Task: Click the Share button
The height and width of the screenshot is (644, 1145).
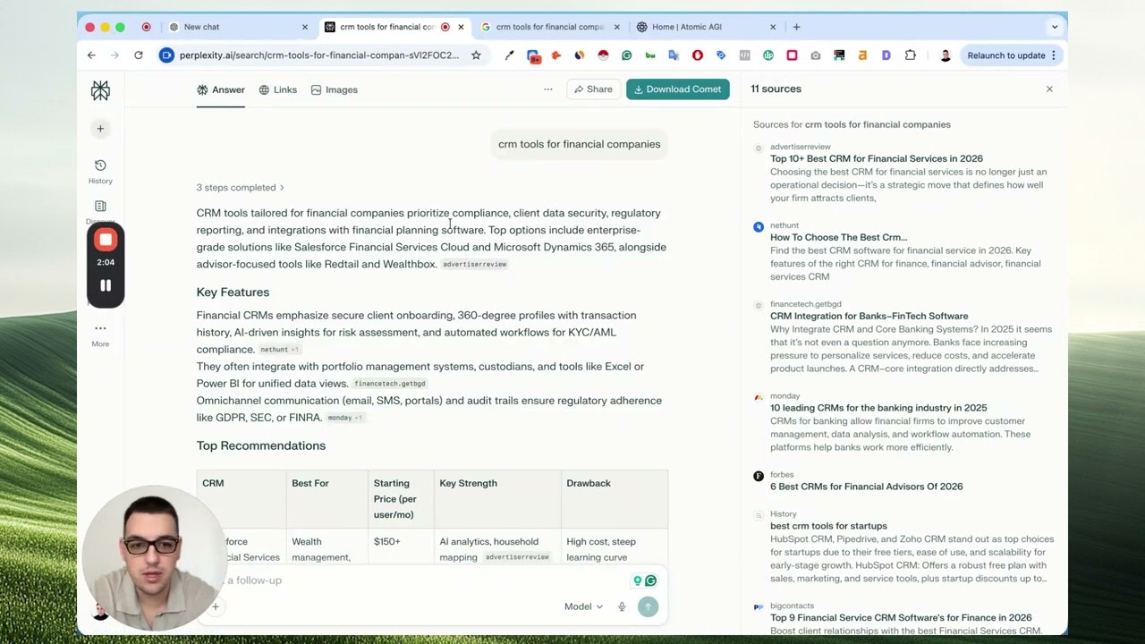Action: pos(593,89)
